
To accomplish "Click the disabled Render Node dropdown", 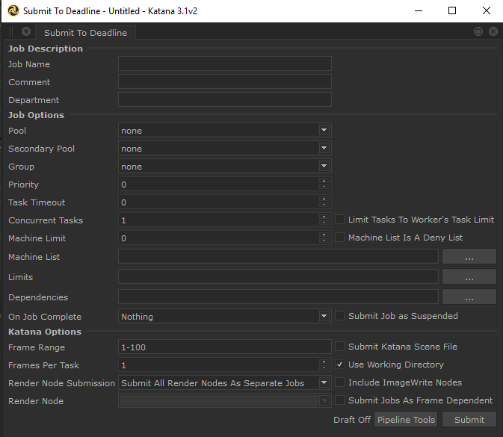I will (x=224, y=401).
